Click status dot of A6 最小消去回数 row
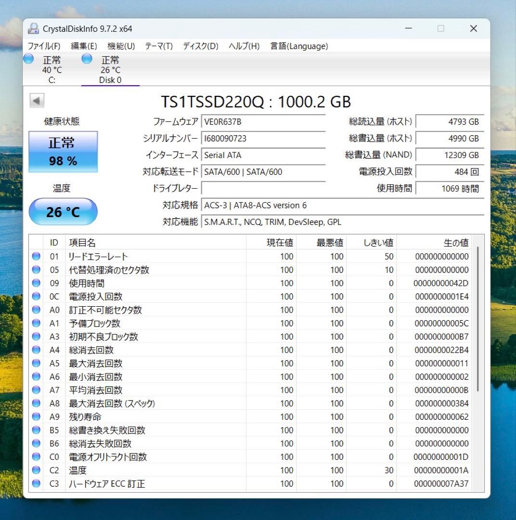 (x=36, y=377)
